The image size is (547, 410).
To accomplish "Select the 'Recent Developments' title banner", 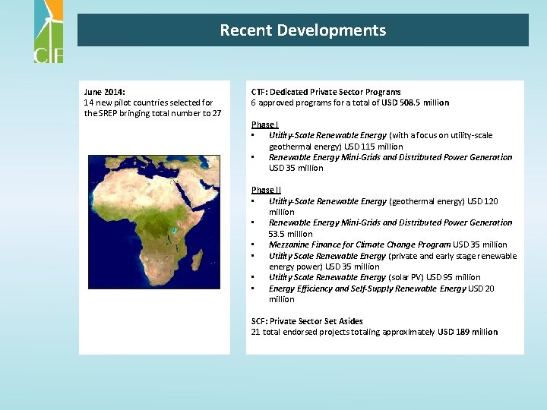I will (303, 30).
